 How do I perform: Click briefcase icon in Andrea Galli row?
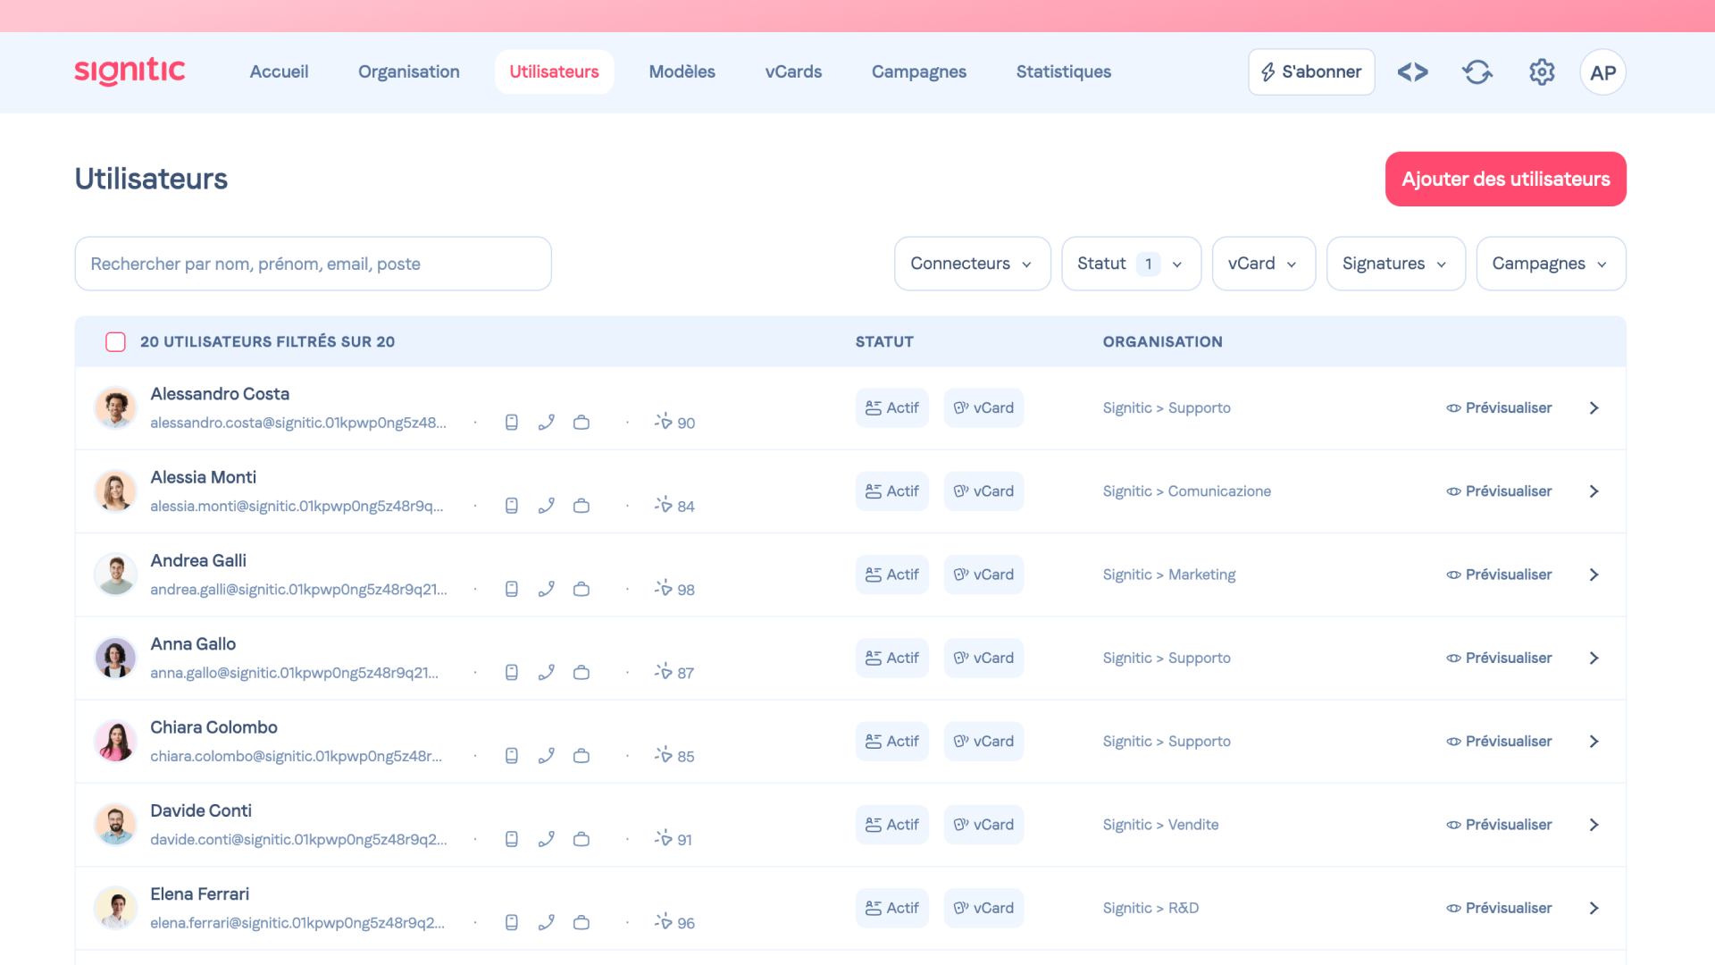(581, 589)
